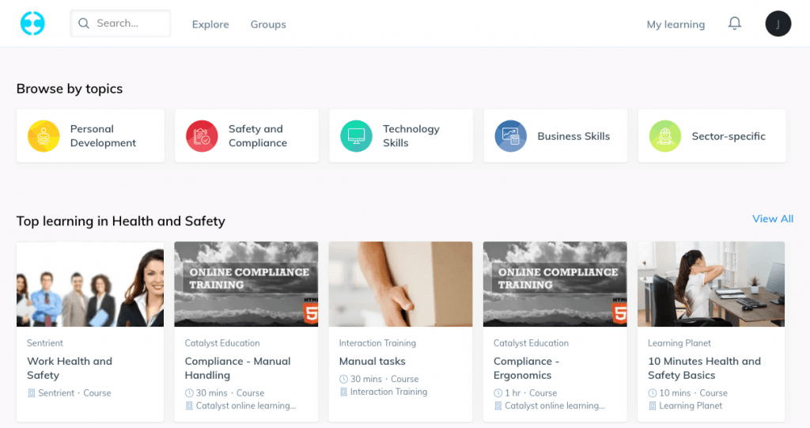Click the Browse by topics heading
This screenshot has width=810, height=428.
point(70,89)
